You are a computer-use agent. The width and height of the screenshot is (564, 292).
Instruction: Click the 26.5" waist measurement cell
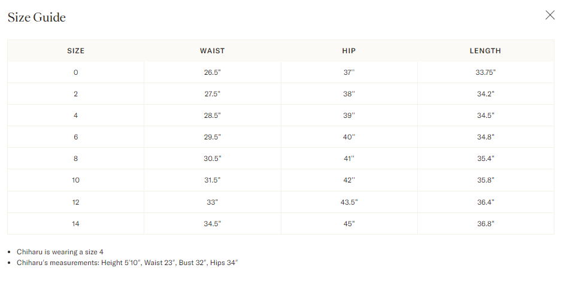click(212, 72)
